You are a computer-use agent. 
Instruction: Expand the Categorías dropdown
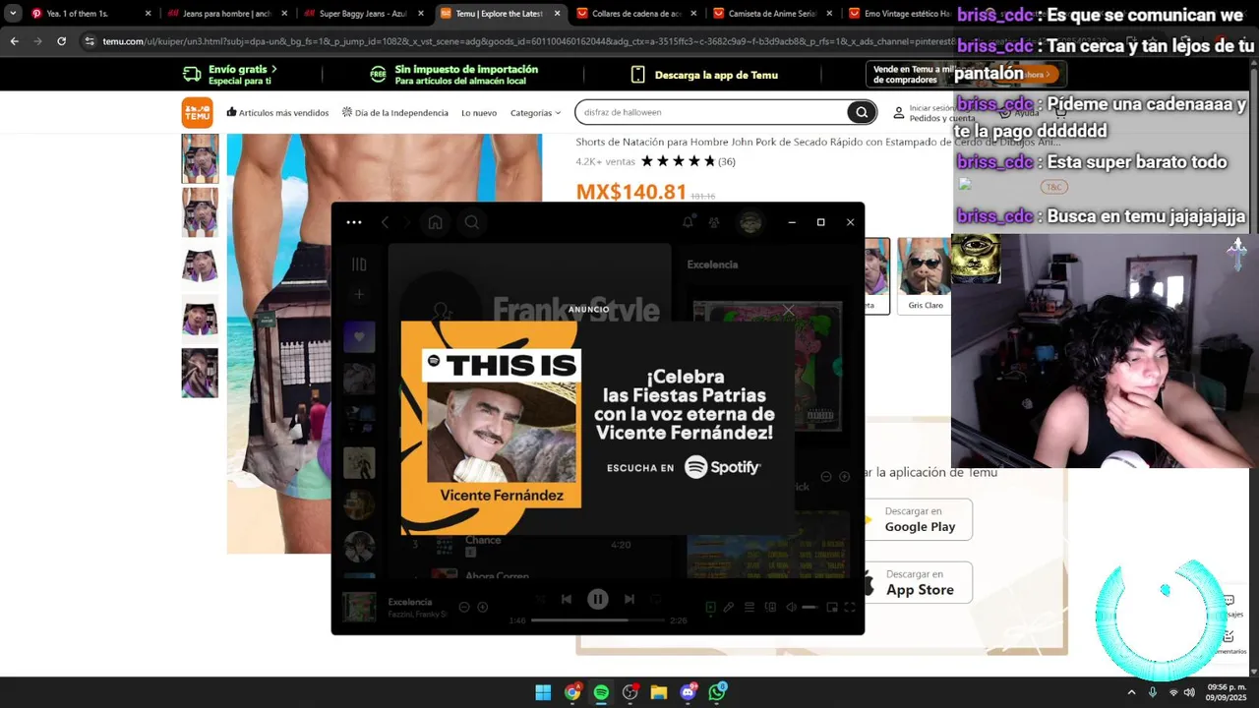click(x=535, y=112)
